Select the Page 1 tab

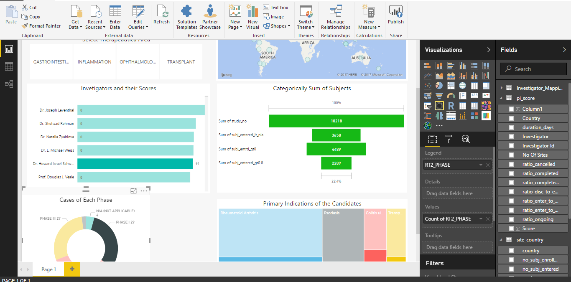point(48,269)
